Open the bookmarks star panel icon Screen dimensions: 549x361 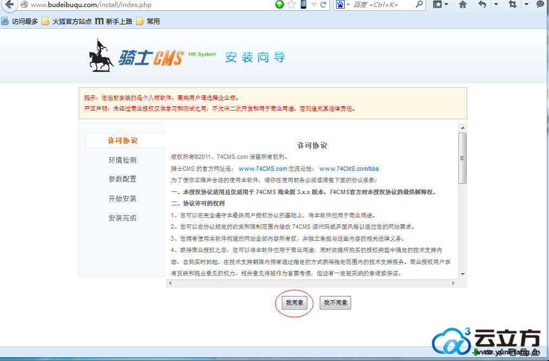pyautogui.click(x=437, y=4)
